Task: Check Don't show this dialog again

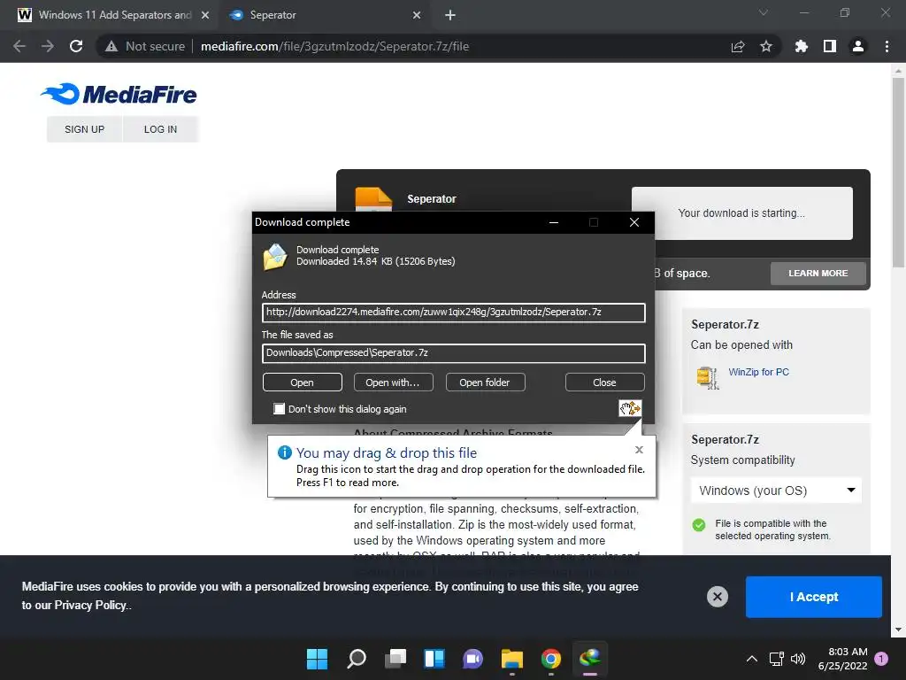Action: pos(279,409)
